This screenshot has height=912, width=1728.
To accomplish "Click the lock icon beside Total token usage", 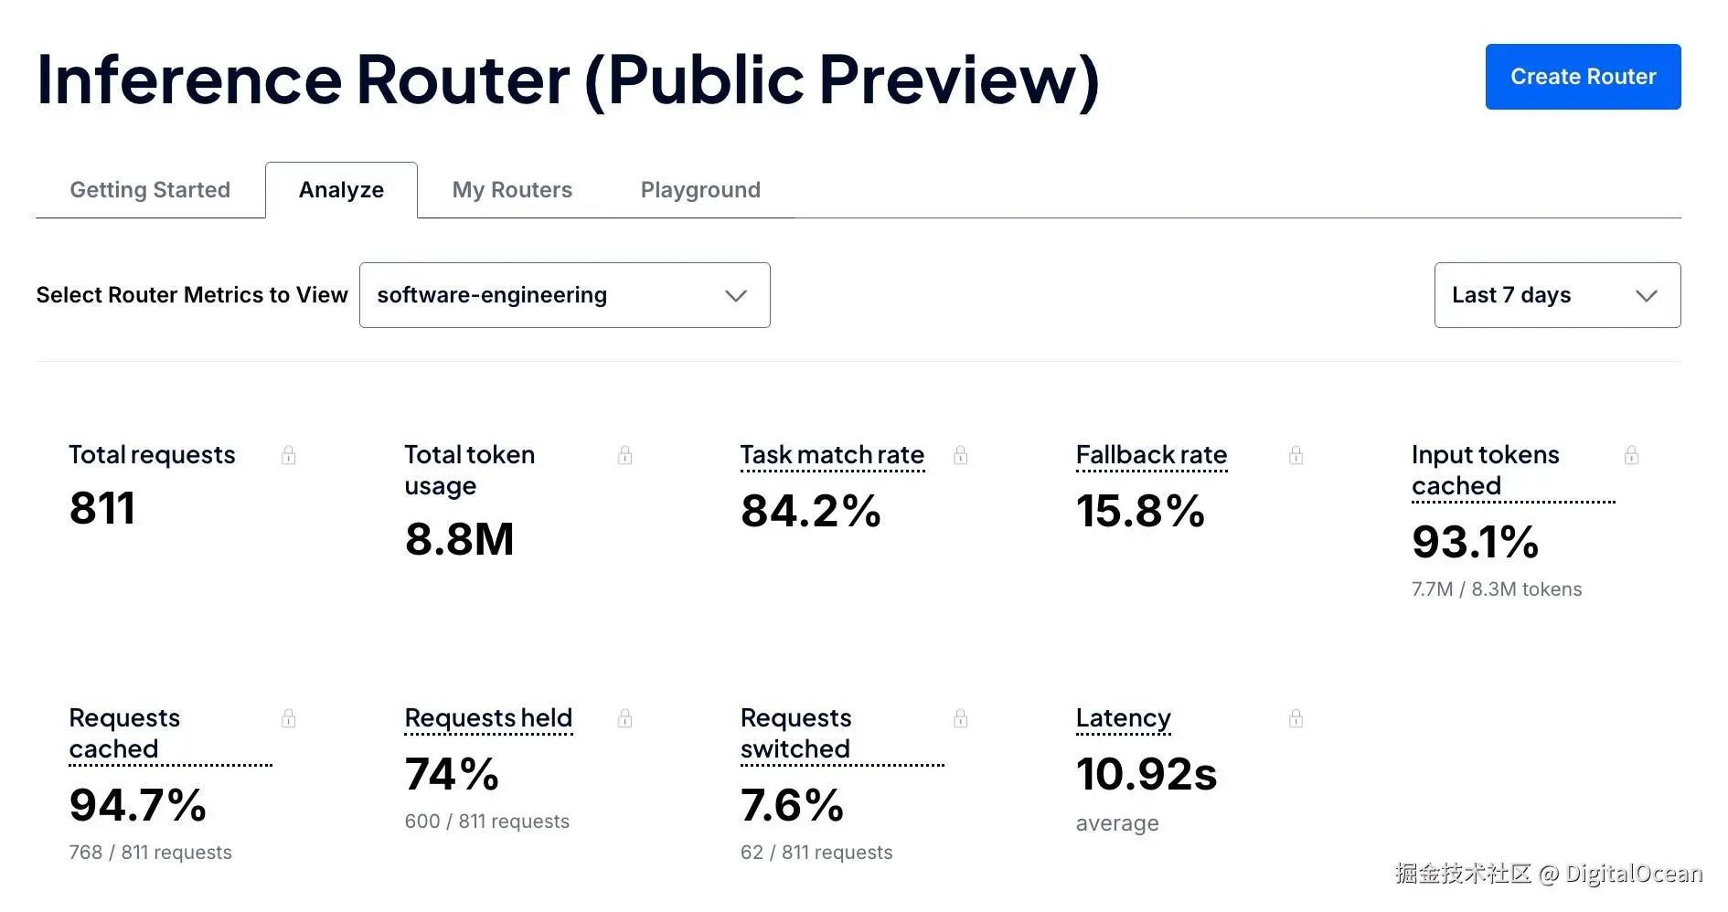I will point(625,455).
